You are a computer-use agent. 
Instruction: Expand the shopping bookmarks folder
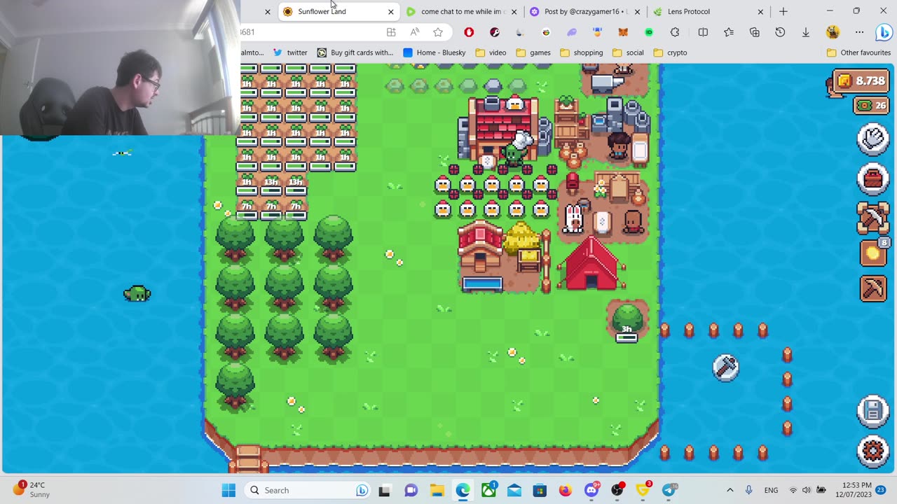[x=581, y=52]
